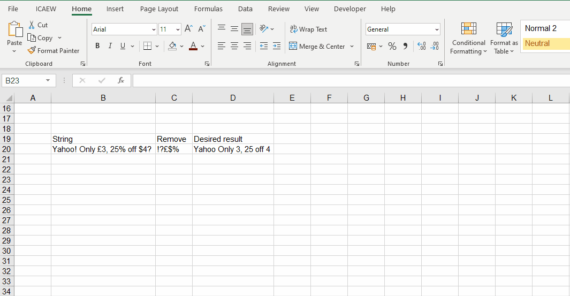Viewport: 570px width, 296px height.
Task: Toggle Bold formatting
Action: pos(97,47)
